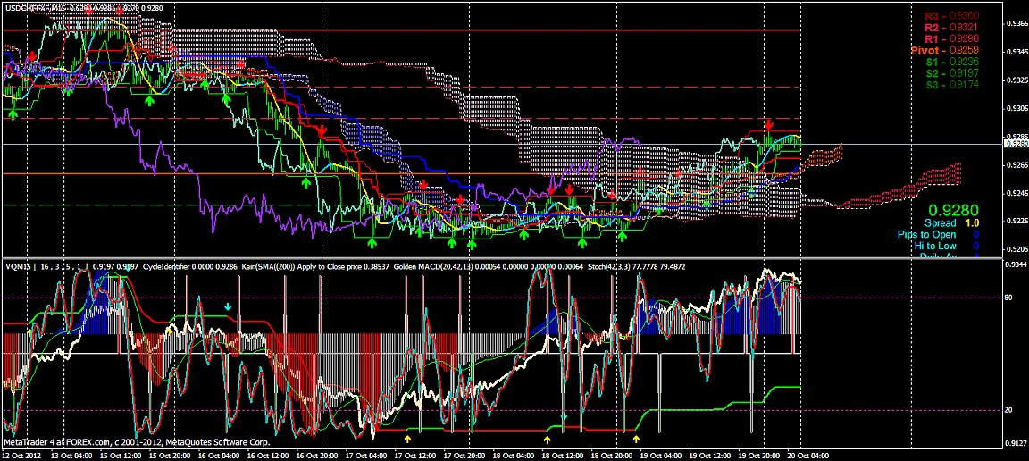Click the 0.9127 indicator scale value
This screenshot has width=1029, height=461.
tap(1016, 442)
